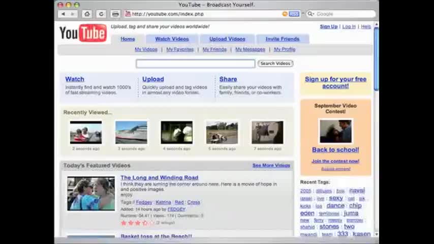Go to the Invite Friends tab
The width and height of the screenshot is (434, 244).
tap(283, 39)
